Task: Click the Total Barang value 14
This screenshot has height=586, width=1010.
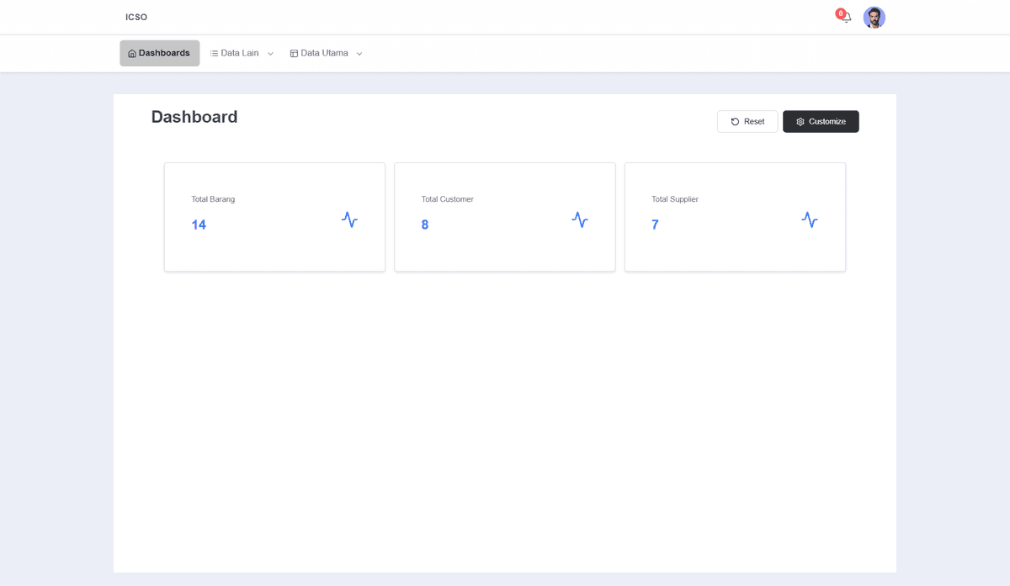Action: pyautogui.click(x=199, y=225)
